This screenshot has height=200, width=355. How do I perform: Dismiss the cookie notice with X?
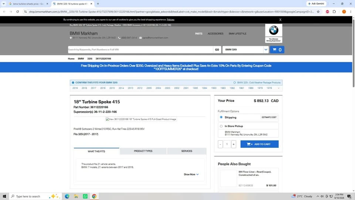point(280,20)
